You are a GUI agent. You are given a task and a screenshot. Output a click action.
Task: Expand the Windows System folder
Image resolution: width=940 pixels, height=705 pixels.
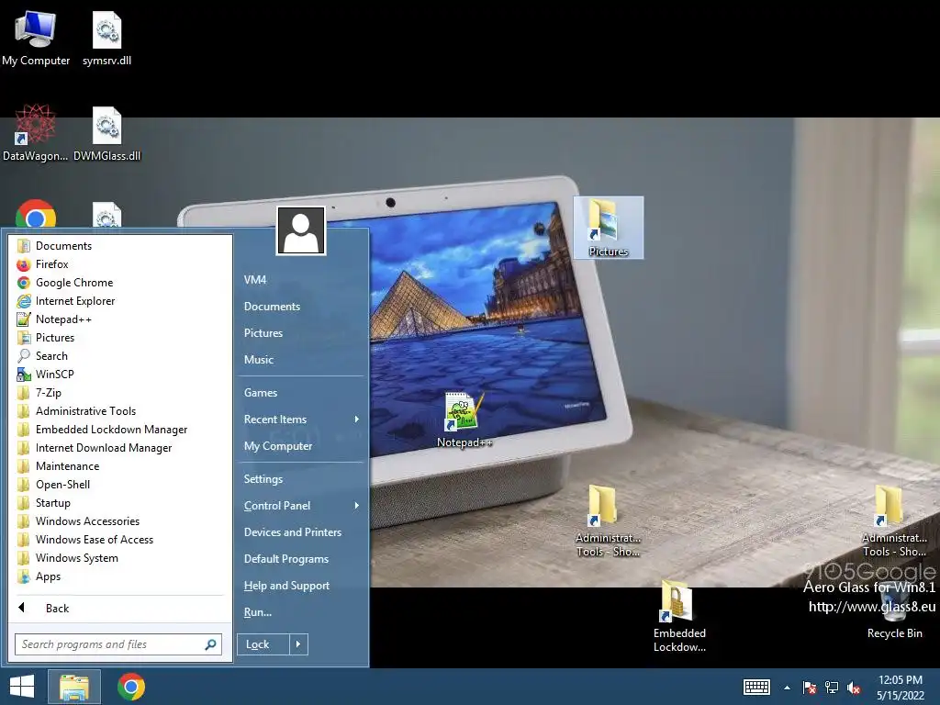pyautogui.click(x=120, y=558)
